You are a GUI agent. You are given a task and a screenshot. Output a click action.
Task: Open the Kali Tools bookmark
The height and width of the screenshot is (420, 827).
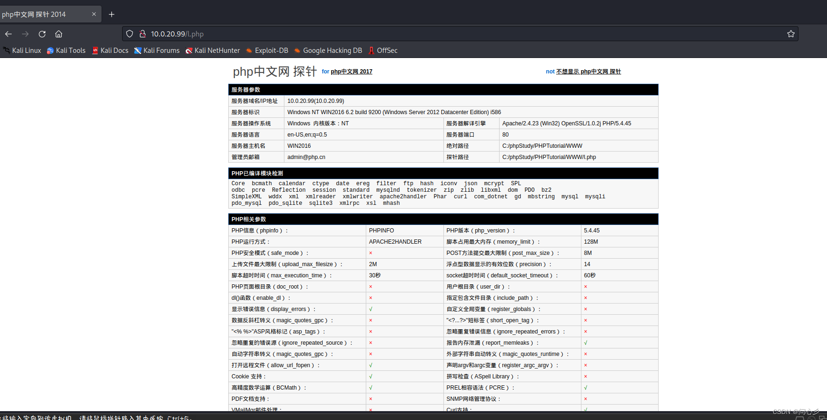[x=66, y=51]
